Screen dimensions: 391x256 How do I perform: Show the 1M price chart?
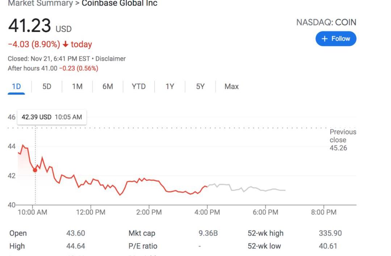[x=77, y=87]
